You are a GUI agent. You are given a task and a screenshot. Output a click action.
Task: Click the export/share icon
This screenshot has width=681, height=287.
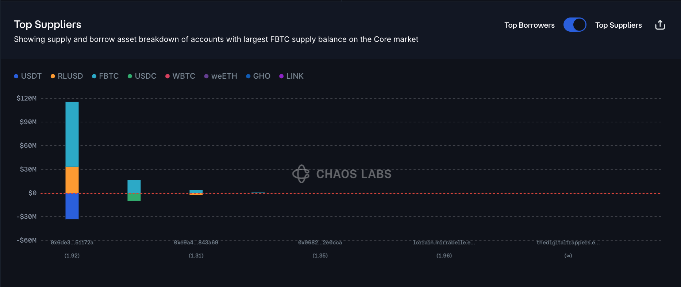[660, 25]
